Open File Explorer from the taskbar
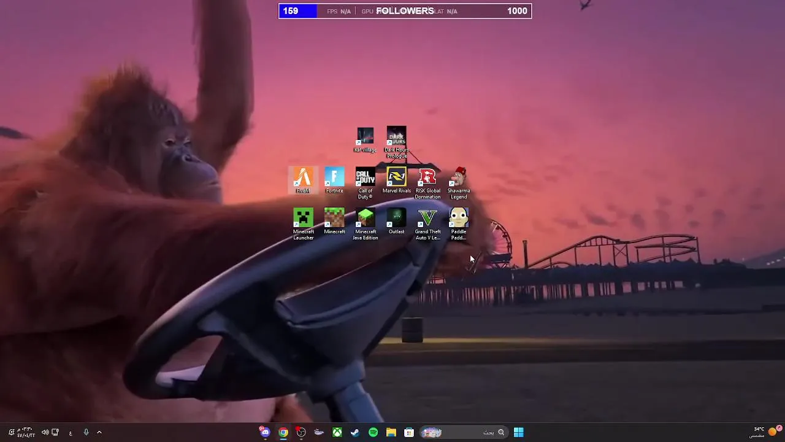 click(x=391, y=432)
